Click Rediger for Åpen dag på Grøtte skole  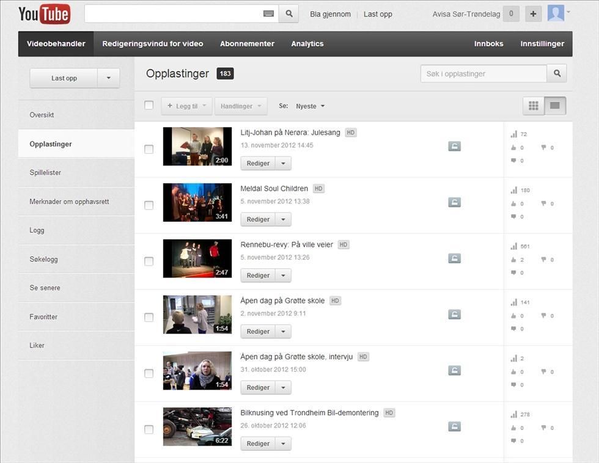tap(257, 331)
